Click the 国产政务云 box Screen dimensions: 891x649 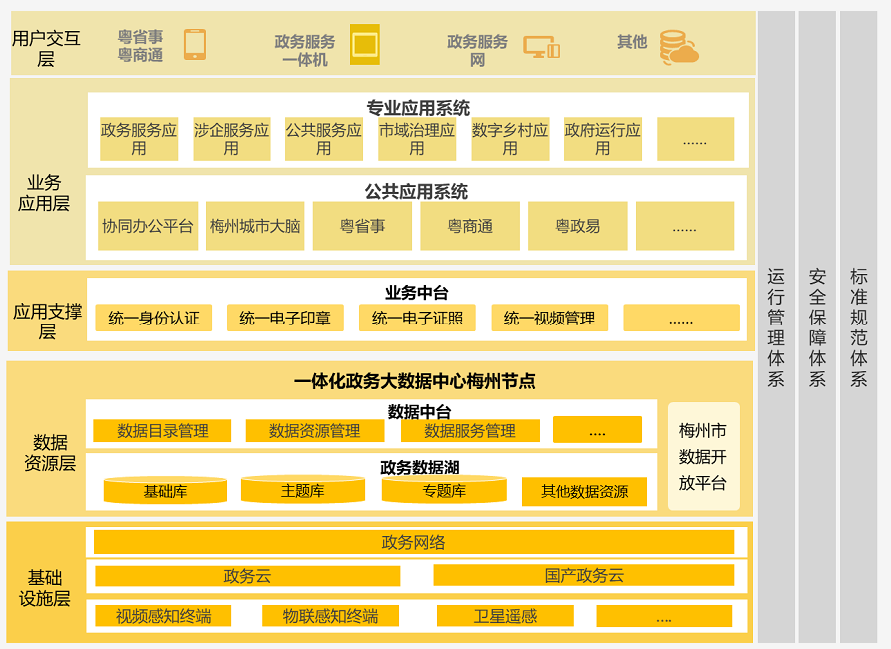click(x=584, y=576)
